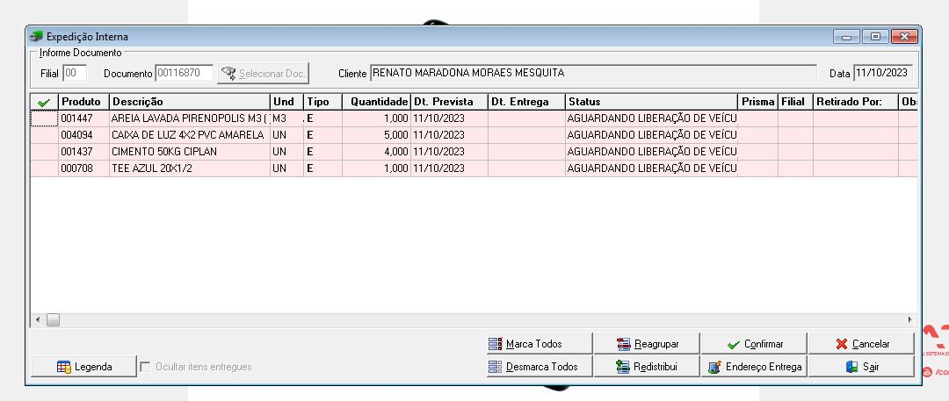Exit using the Sair button
949x401 pixels.
click(861, 367)
